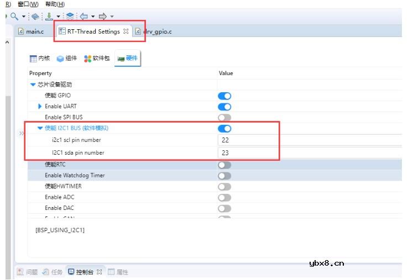This screenshot has height=280, width=408.
Task: Enable the SPI BUS toggle
Action: pyautogui.click(x=224, y=118)
